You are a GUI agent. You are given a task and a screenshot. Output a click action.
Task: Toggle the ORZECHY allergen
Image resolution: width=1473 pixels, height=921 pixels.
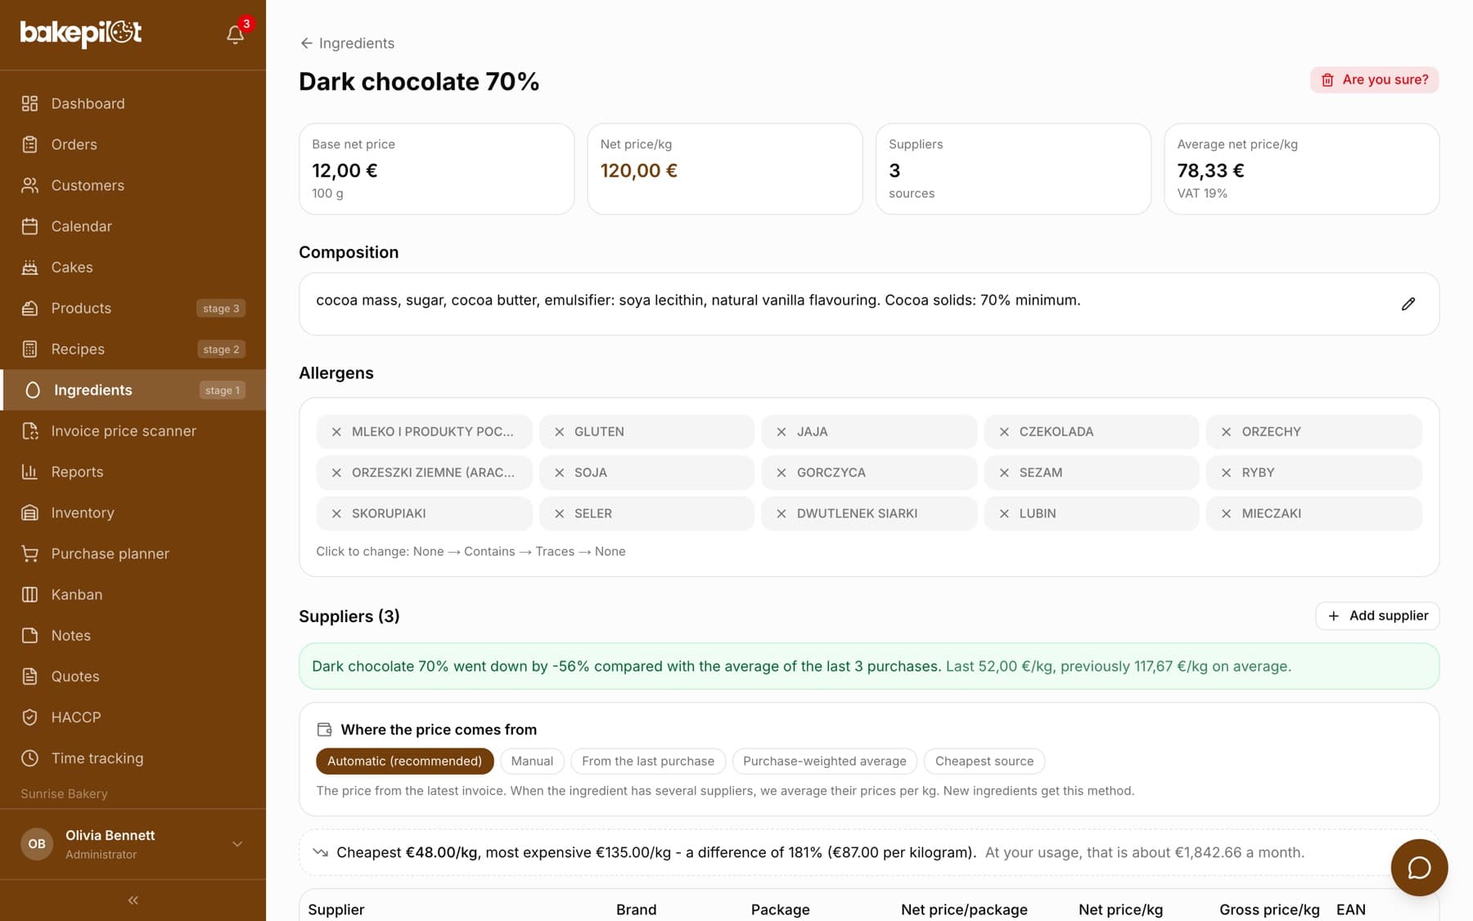coord(1314,431)
